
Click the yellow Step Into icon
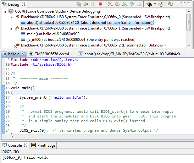pyautogui.click(x=110, y=4)
